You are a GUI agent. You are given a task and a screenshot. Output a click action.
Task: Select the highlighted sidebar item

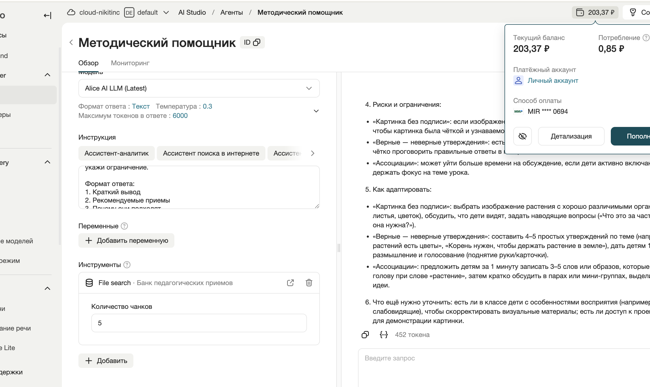(x=28, y=95)
